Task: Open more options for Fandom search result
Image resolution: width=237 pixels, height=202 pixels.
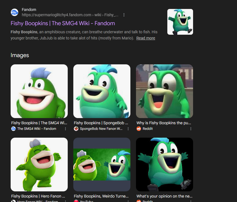Action: tap(124, 15)
